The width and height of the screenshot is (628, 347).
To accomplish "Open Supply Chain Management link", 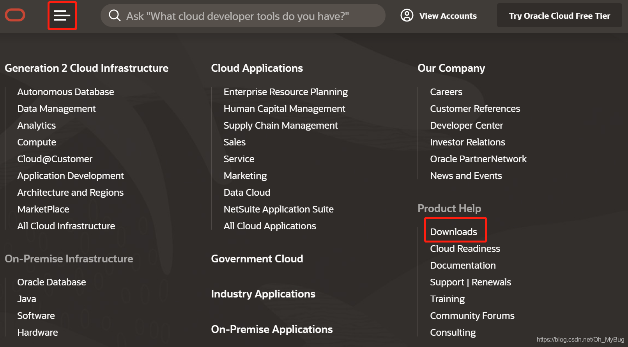I will point(281,126).
